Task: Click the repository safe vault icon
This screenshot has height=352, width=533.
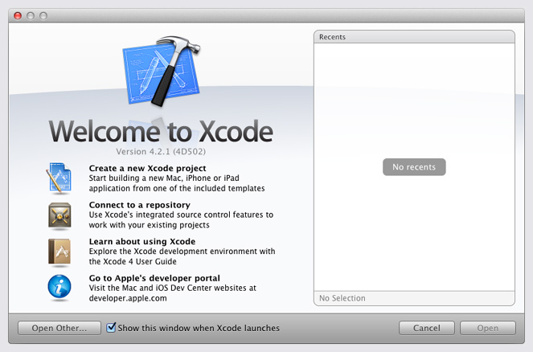Action: [59, 215]
